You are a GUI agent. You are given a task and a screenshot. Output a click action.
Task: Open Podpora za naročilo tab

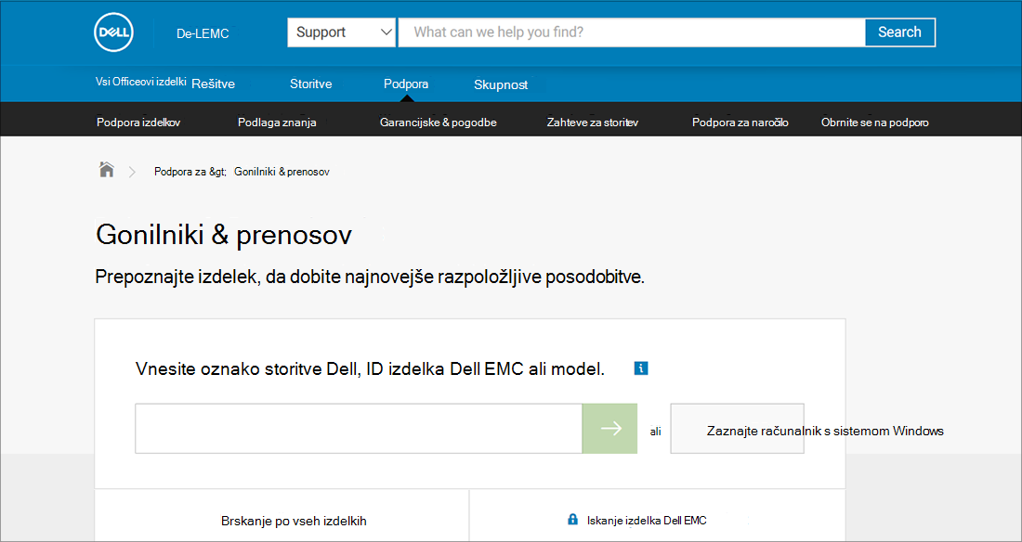(740, 123)
